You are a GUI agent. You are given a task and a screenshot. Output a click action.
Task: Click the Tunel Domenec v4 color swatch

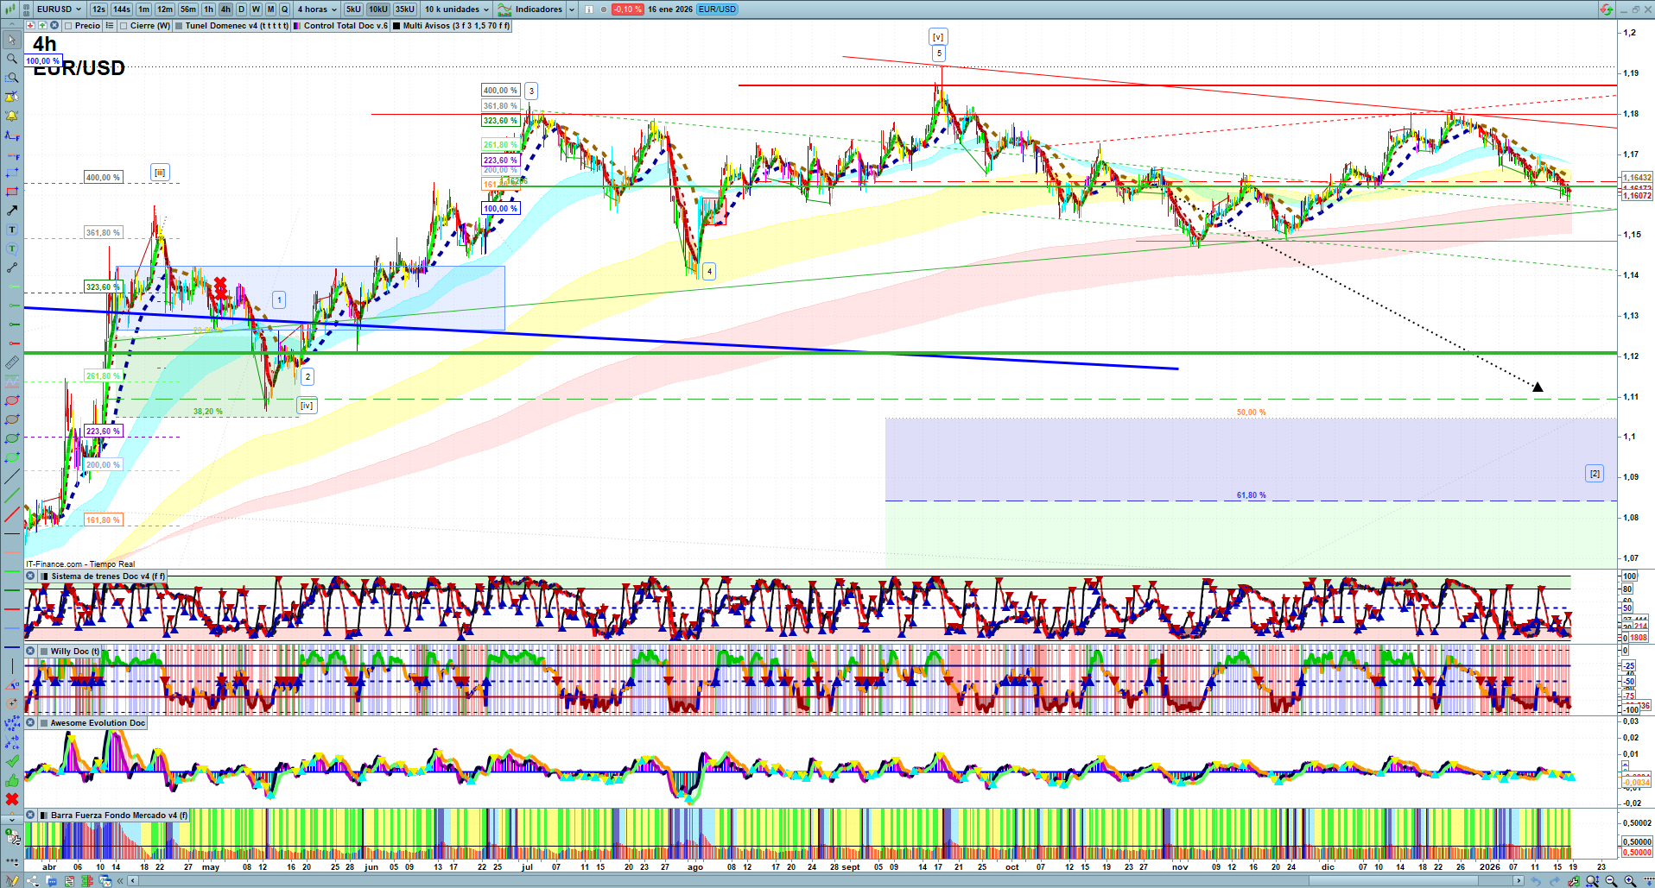[179, 26]
